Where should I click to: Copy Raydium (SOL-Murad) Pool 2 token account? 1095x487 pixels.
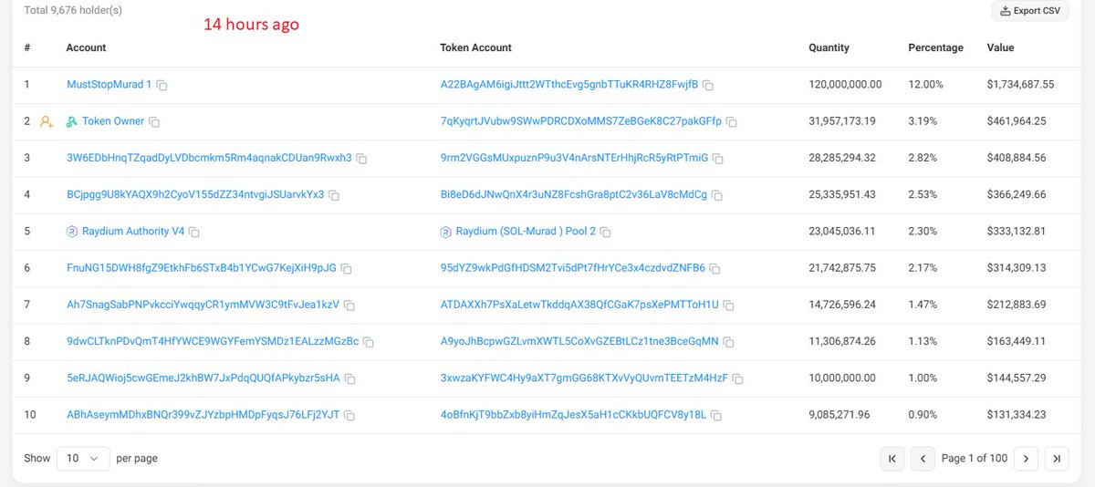[606, 233]
